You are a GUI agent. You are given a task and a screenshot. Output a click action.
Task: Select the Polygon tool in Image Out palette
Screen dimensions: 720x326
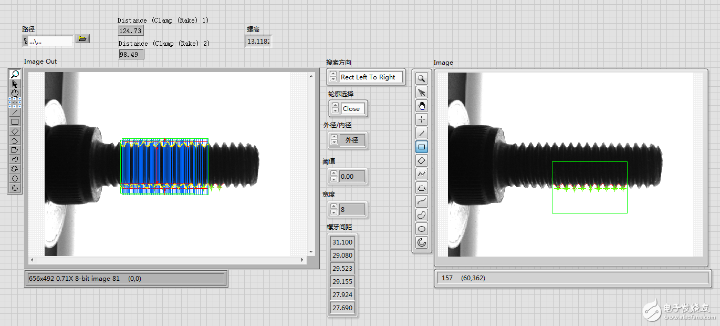pyautogui.click(x=15, y=150)
